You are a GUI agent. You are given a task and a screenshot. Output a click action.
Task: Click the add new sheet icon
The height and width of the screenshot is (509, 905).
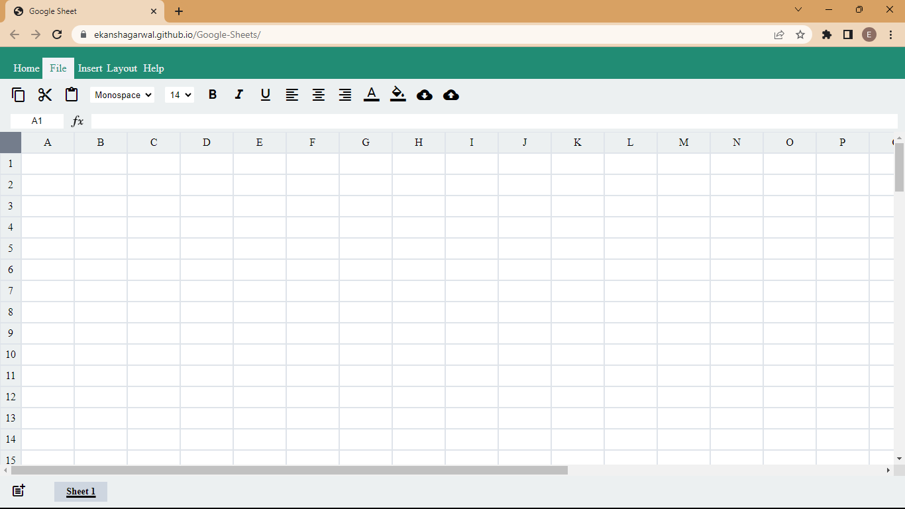pos(18,490)
